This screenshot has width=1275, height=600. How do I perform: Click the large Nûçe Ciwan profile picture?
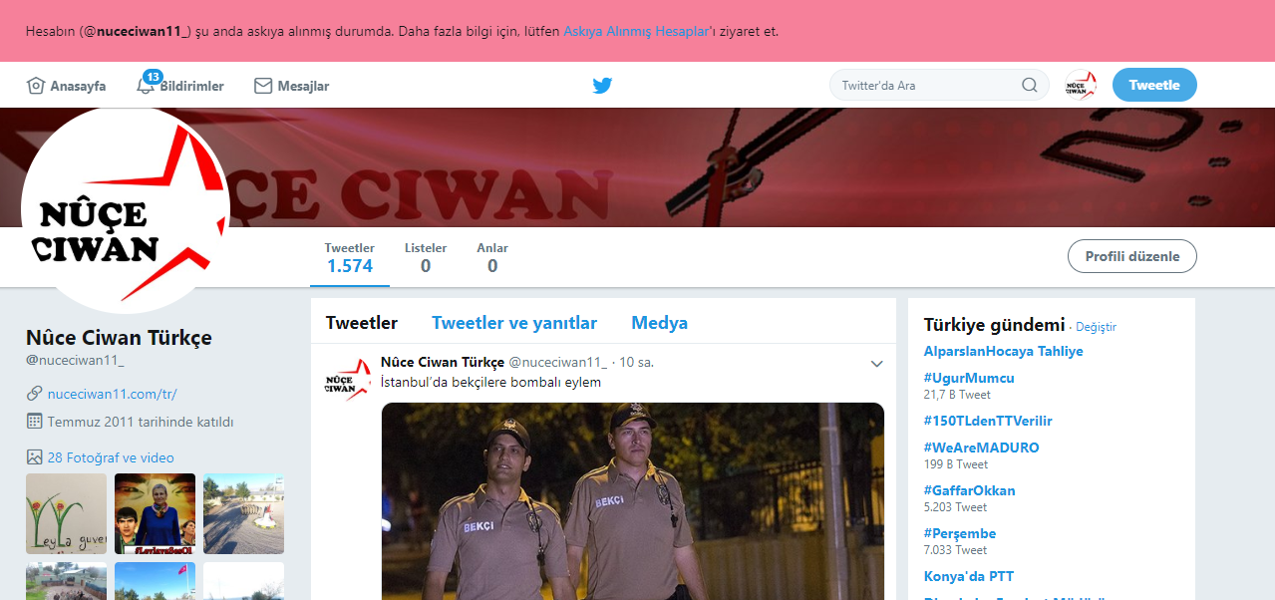coord(126,209)
